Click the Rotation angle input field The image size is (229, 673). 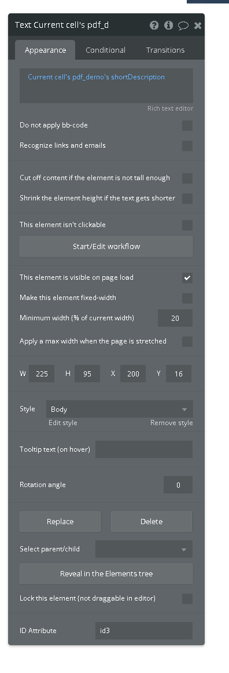pos(178,485)
